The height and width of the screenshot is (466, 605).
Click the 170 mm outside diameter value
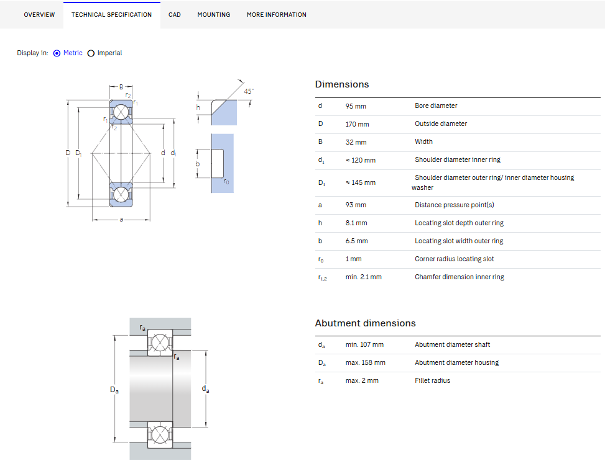(x=357, y=124)
